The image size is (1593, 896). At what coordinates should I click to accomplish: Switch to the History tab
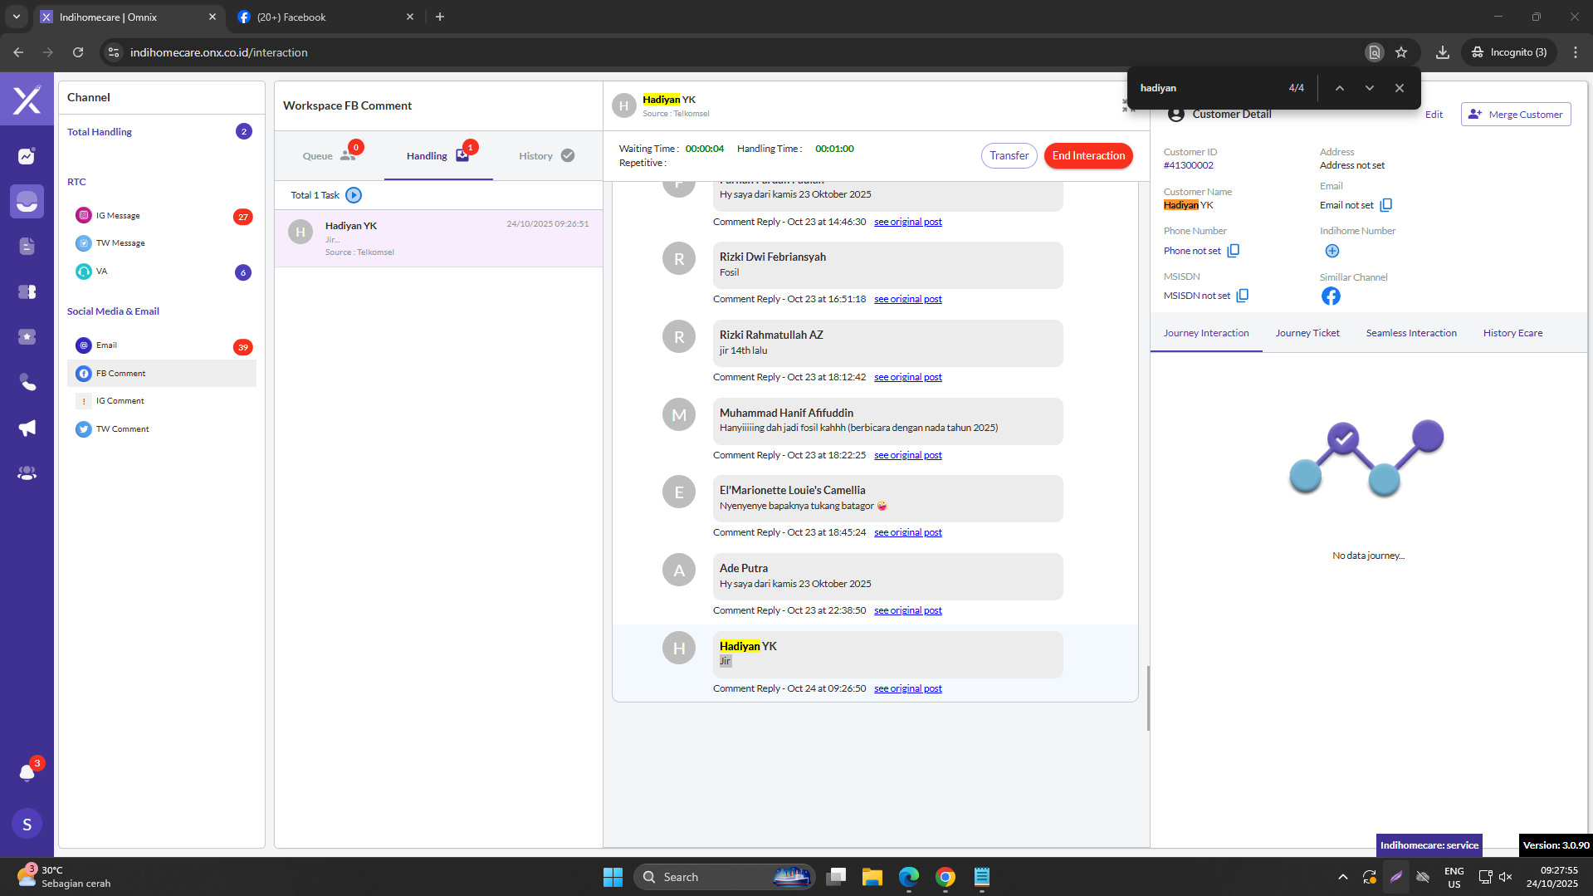point(547,155)
